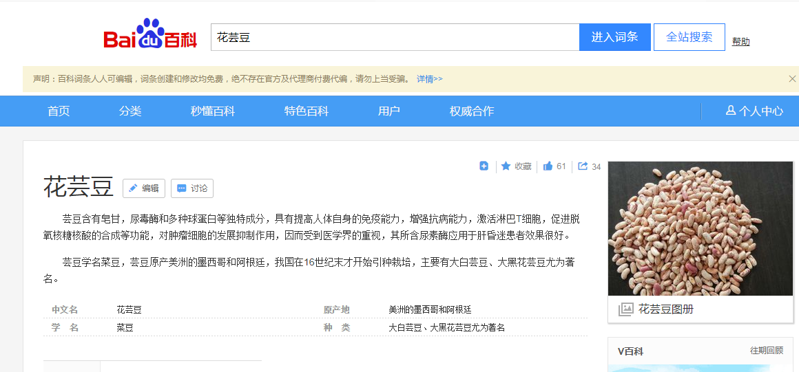Open the 花芸豆图册 album link
This screenshot has height=372, width=799.
click(x=666, y=309)
